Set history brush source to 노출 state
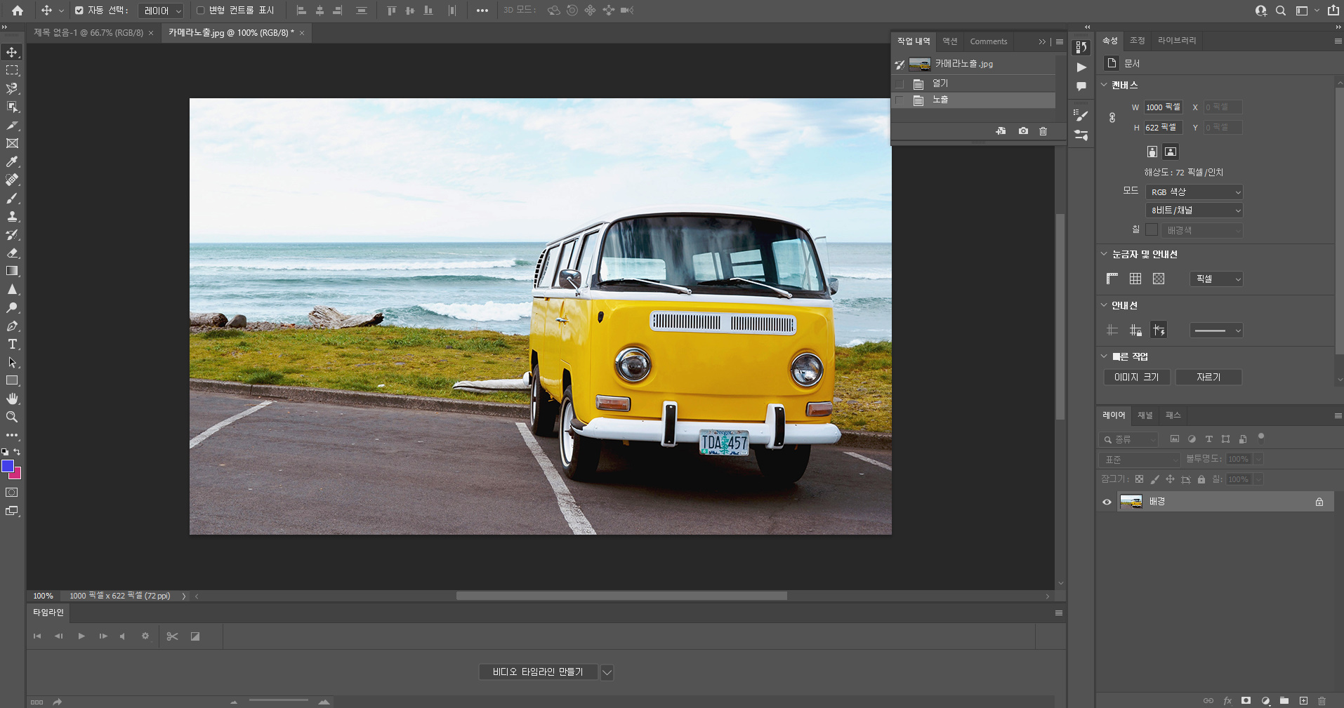This screenshot has height=708, width=1344. click(x=900, y=100)
